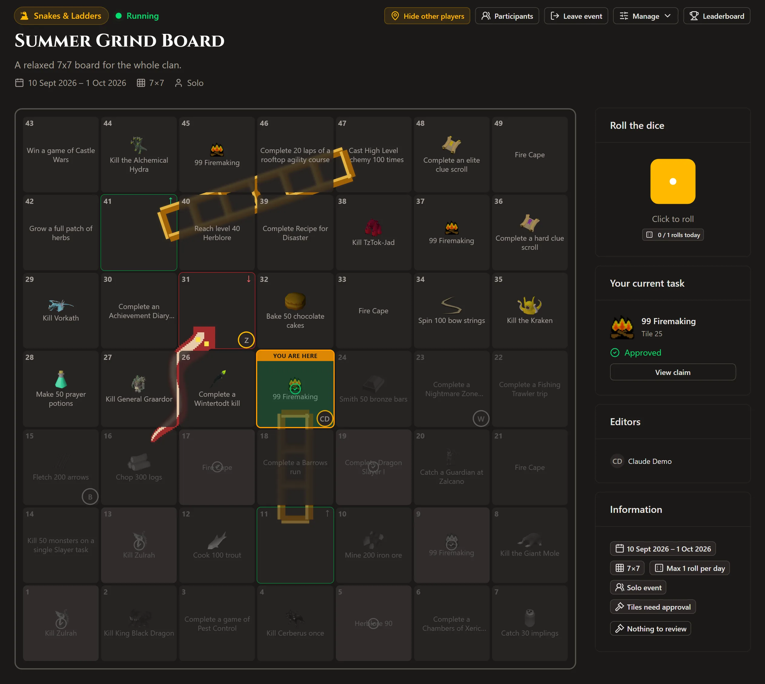Click the 0 / 1 rolls today counter
This screenshot has height=684, width=765.
672,235
